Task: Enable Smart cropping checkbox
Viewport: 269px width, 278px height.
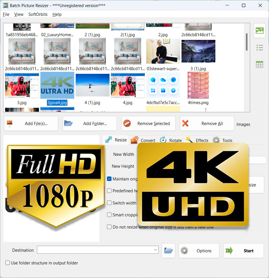Action: (109, 215)
